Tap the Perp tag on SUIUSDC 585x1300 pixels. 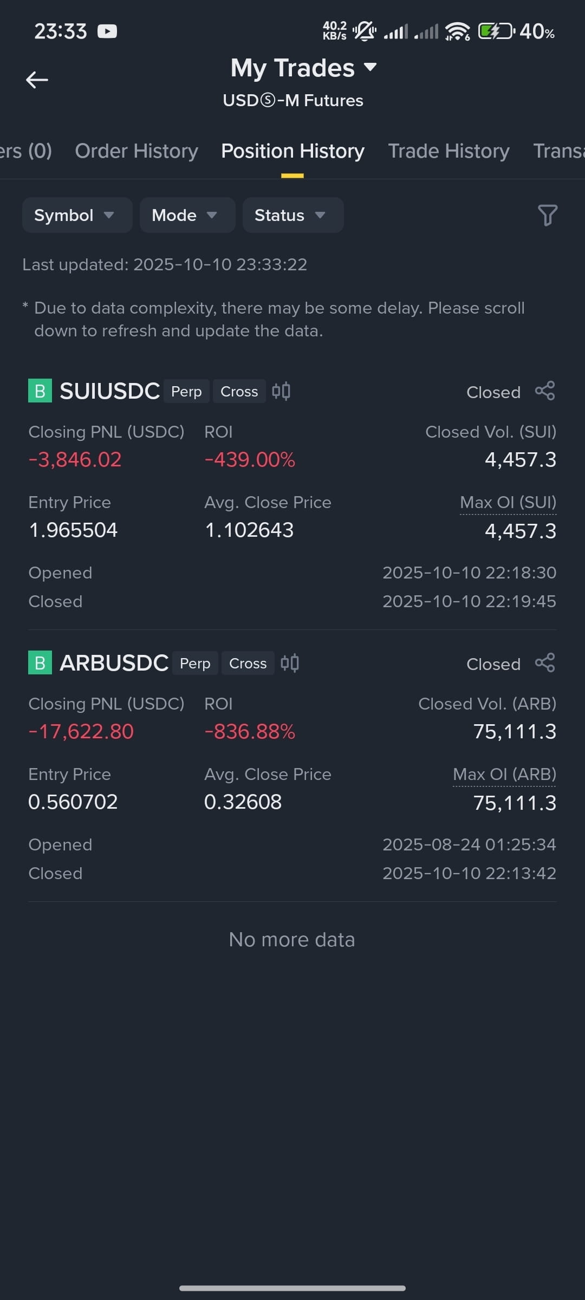(186, 391)
